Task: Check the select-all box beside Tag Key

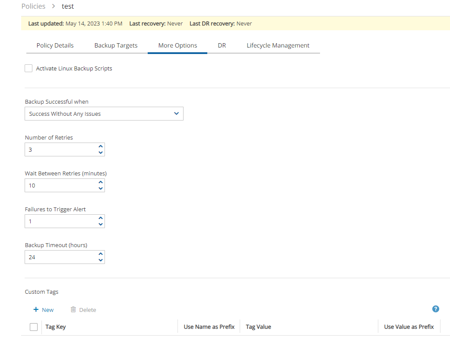Action: coord(34,327)
